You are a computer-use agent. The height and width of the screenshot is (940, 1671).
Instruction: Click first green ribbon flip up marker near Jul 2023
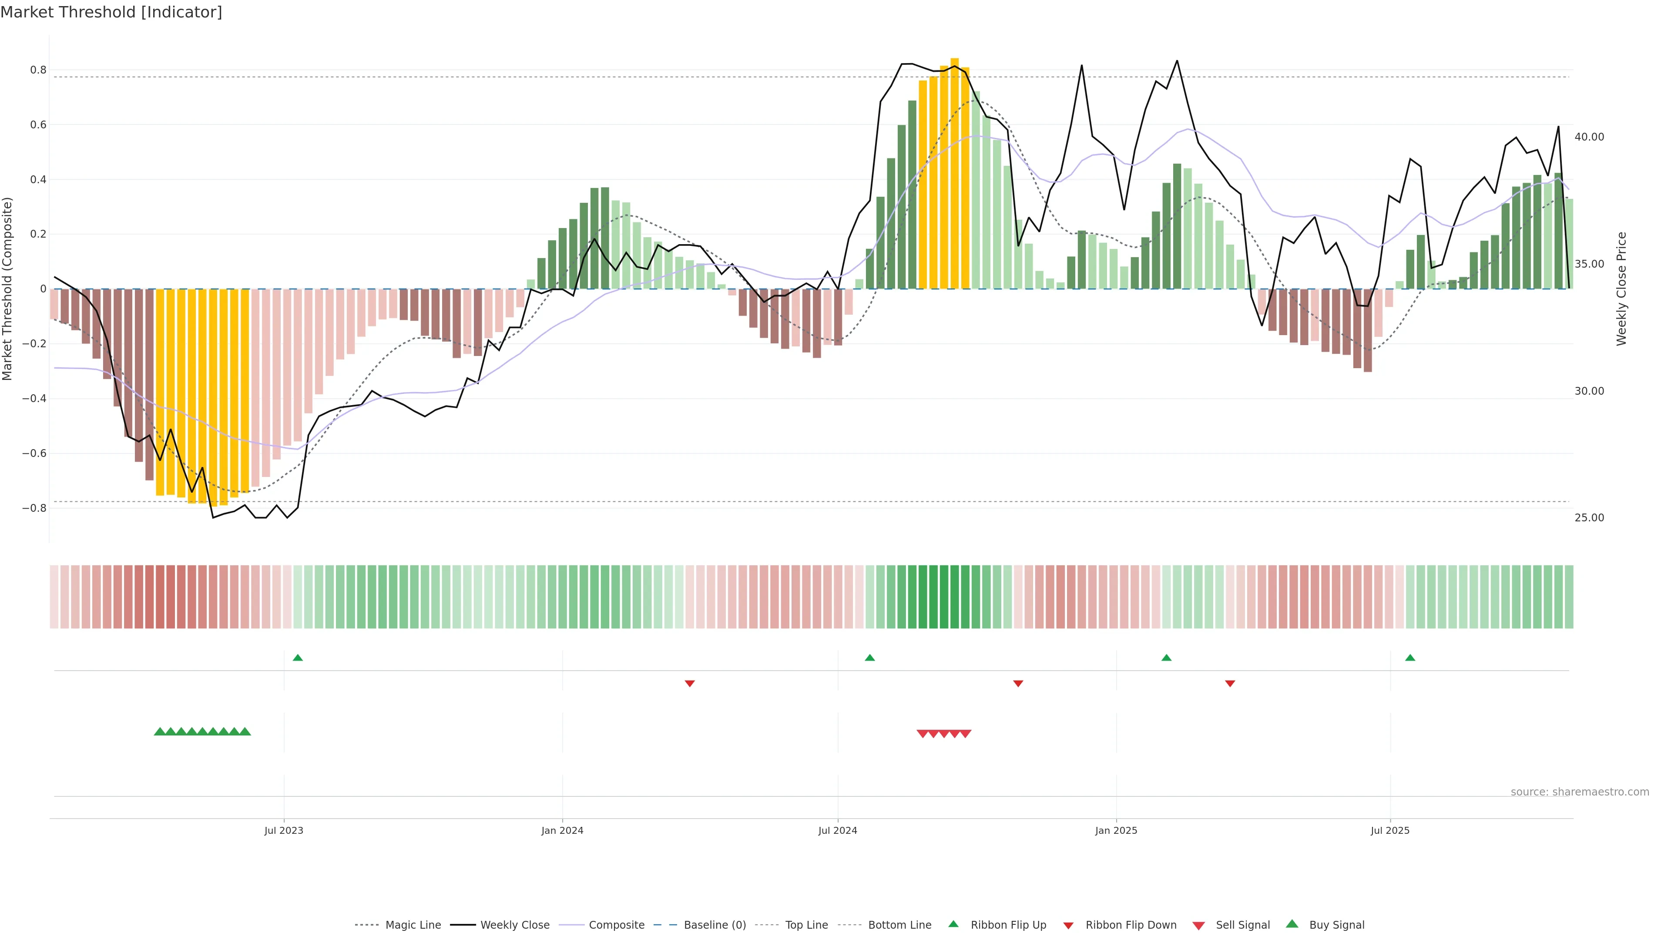[298, 658]
